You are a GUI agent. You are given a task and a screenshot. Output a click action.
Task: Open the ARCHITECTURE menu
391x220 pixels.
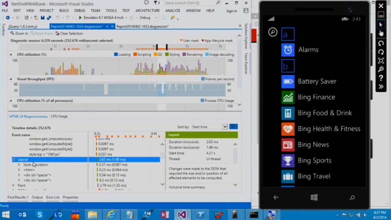(x=147, y=10)
